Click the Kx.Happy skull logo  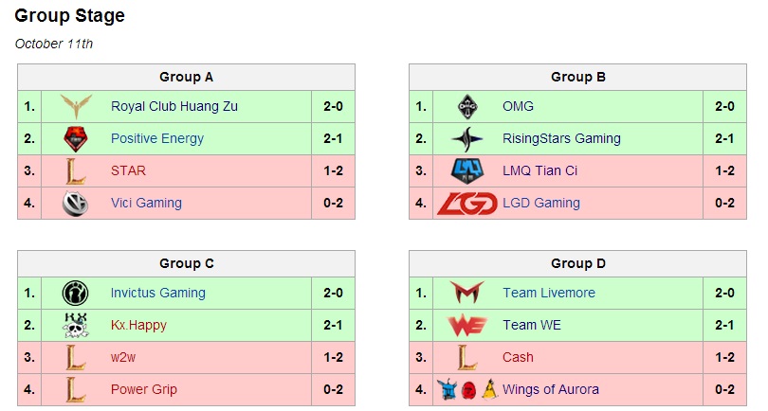tap(75, 325)
